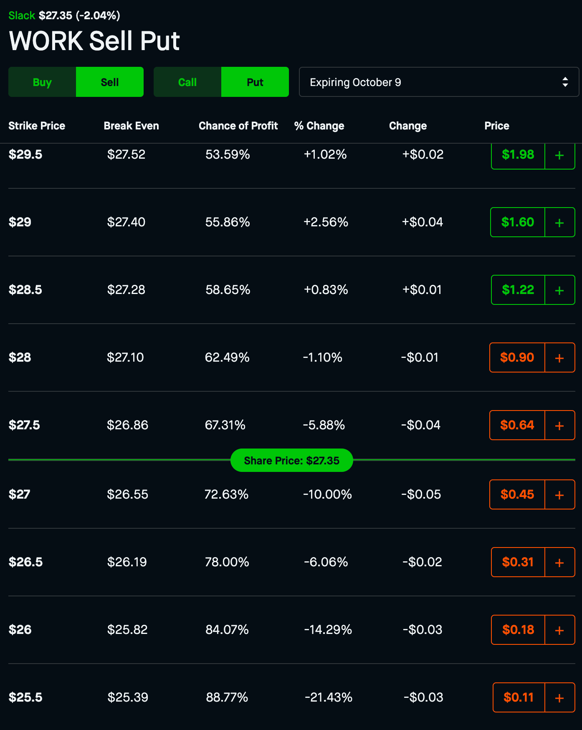
Task: Select the $27.5 strike price cell
Action: pos(24,425)
